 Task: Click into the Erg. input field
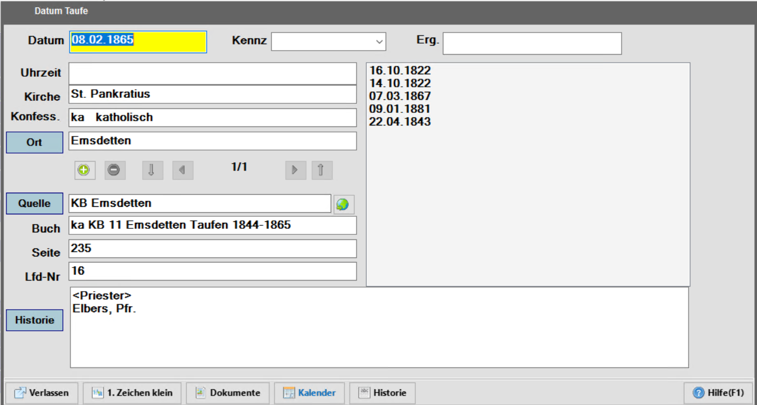(x=532, y=43)
